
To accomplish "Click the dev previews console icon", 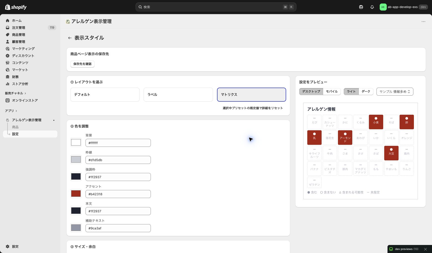I will (x=391, y=249).
